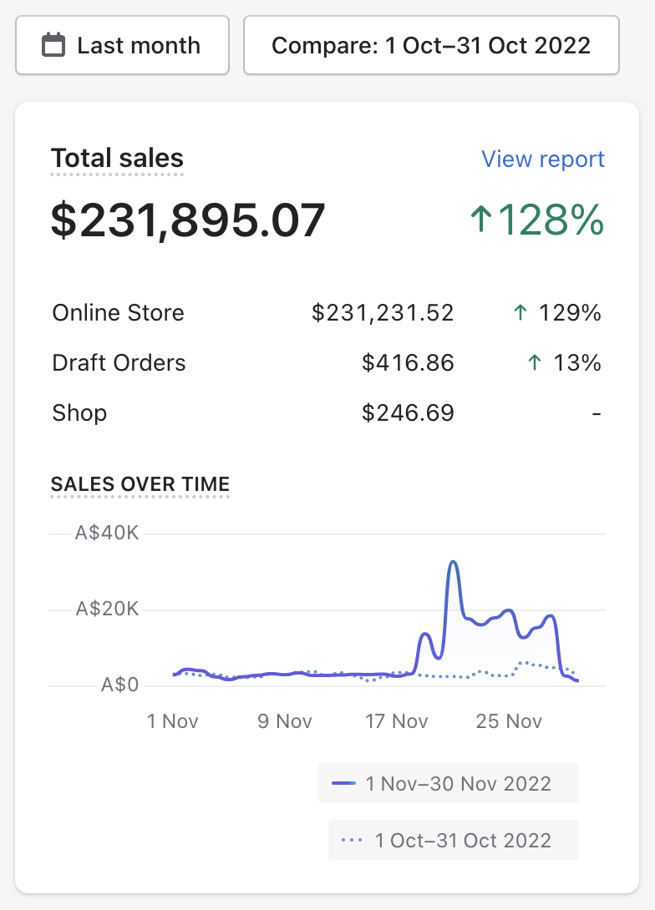This screenshot has width=655, height=910.
Task: Click the 129% up arrow for Online Store
Action: [520, 313]
